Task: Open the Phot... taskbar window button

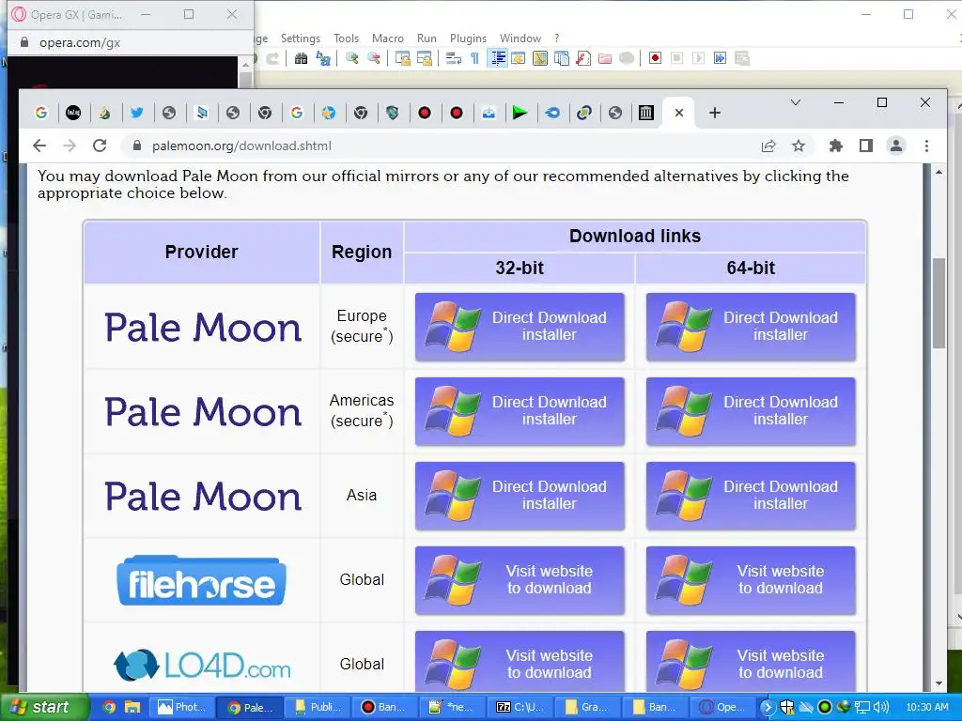Action: point(181,708)
